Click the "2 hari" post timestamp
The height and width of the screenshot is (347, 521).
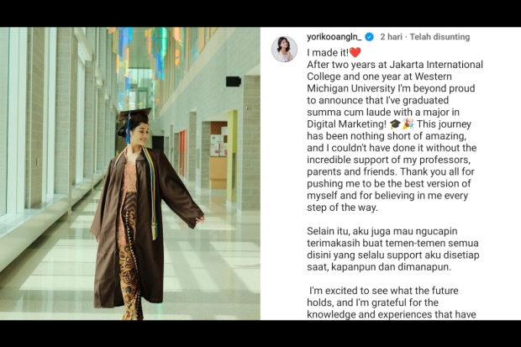coord(391,37)
